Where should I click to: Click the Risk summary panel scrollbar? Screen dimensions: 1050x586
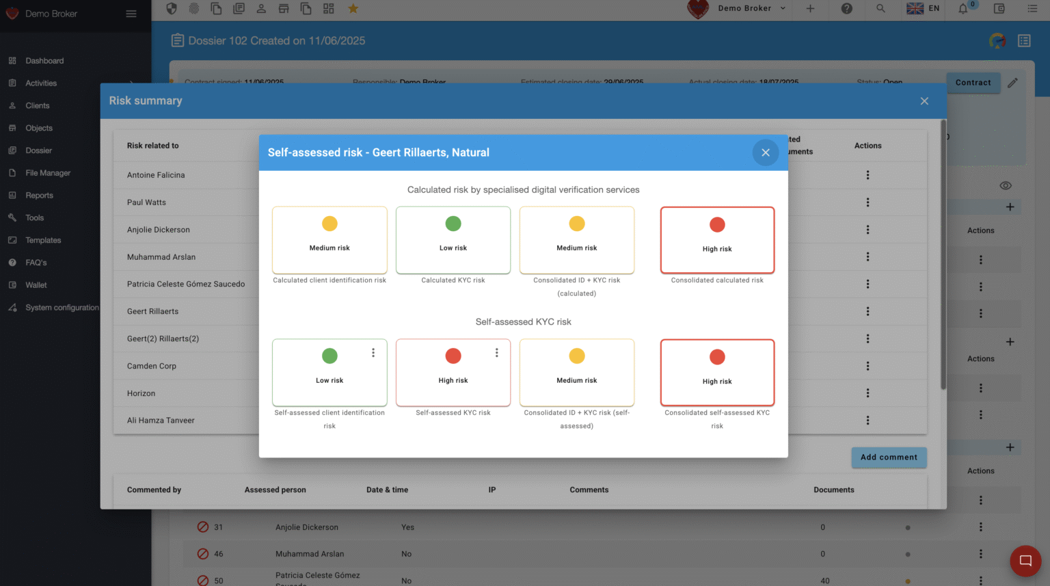(x=943, y=253)
